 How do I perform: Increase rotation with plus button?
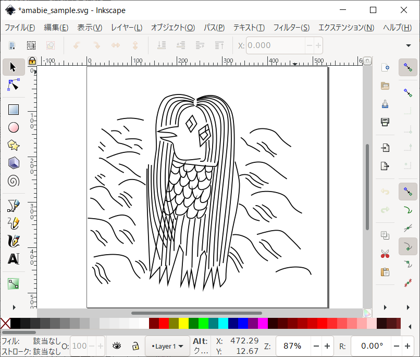[x=407, y=346]
